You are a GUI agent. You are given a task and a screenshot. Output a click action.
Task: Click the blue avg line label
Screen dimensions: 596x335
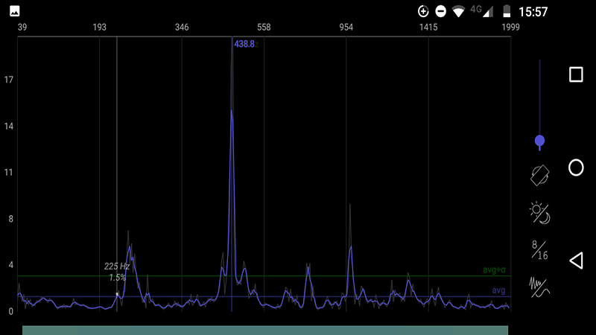click(x=499, y=290)
